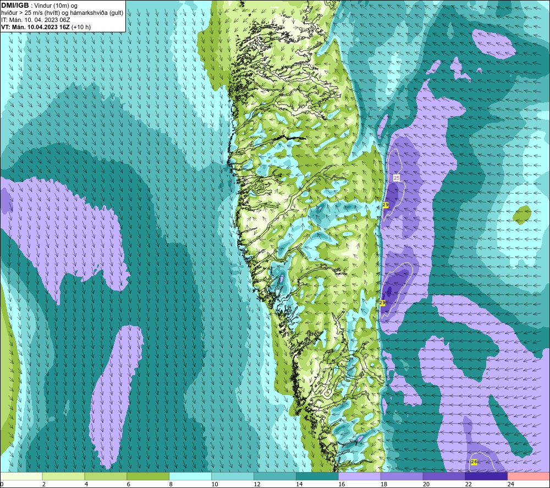Pick the 22–24 m/s dark indigo swatch
This screenshot has height=488, width=550.
[486, 476]
